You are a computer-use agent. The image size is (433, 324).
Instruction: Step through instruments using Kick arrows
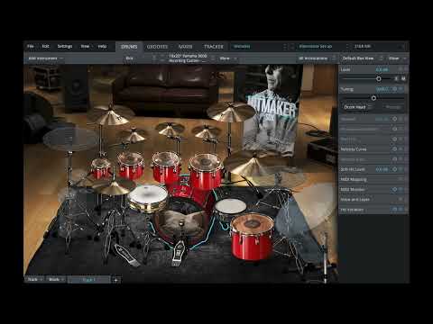click(x=154, y=58)
